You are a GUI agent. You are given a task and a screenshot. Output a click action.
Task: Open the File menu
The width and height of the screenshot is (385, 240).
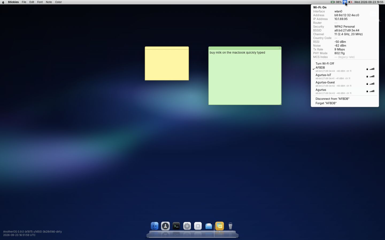[x=24, y=2]
